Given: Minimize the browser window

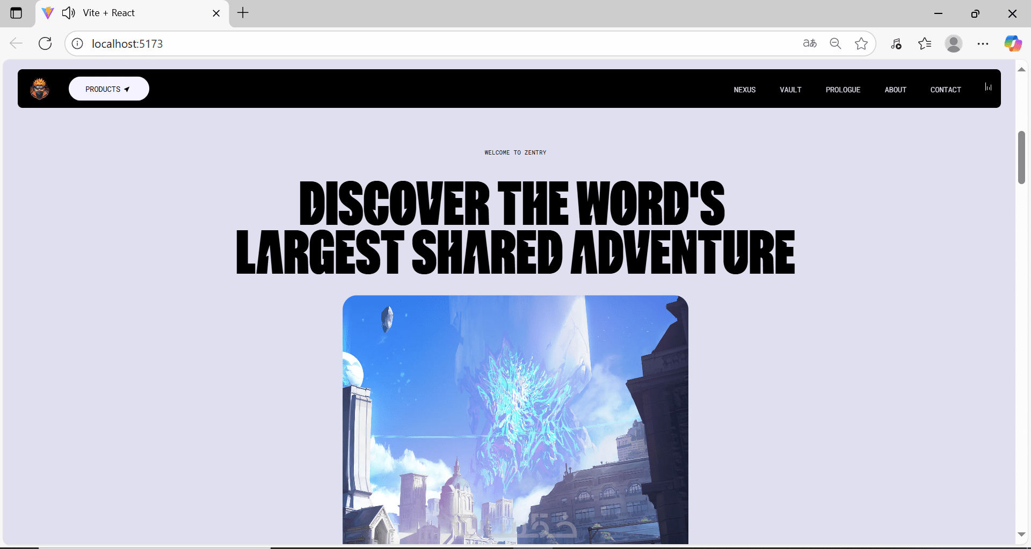Looking at the screenshot, I should click(938, 13).
